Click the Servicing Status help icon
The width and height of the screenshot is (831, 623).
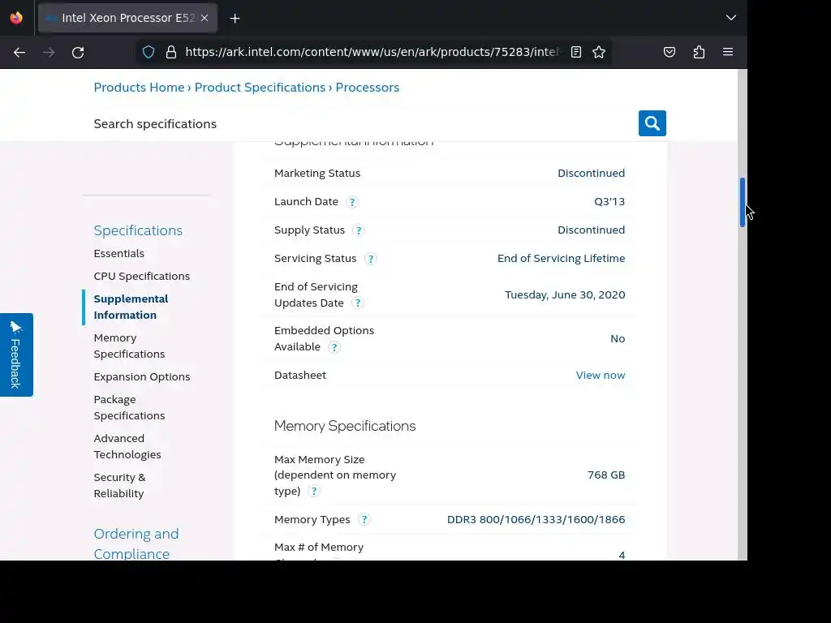[370, 259]
